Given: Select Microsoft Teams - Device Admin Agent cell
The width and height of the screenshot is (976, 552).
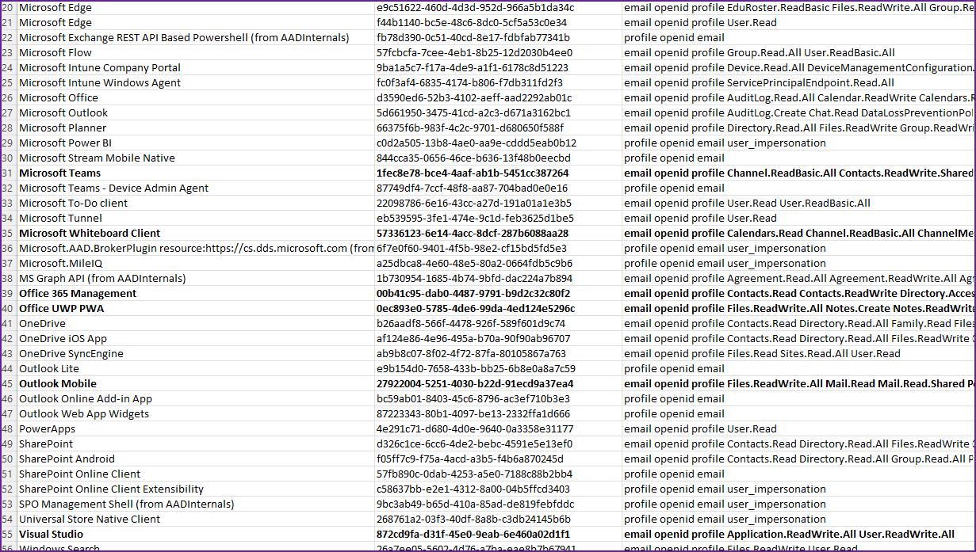Looking at the screenshot, I should (196, 188).
